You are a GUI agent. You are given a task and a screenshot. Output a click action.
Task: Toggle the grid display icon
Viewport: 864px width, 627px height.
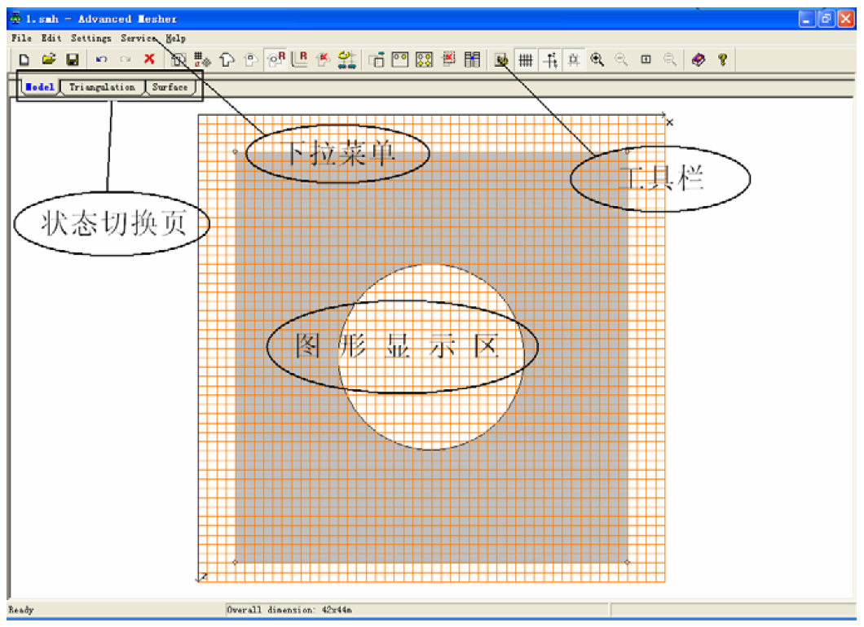pyautogui.click(x=526, y=60)
